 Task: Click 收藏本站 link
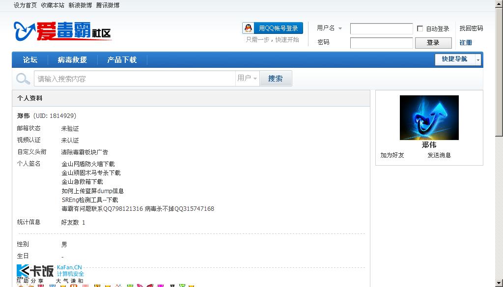(x=53, y=5)
